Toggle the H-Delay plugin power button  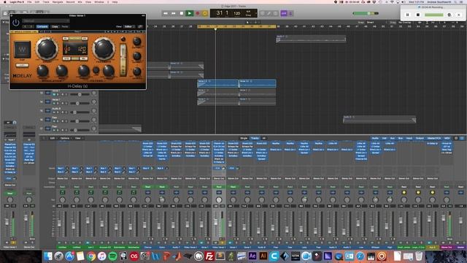(15, 23)
